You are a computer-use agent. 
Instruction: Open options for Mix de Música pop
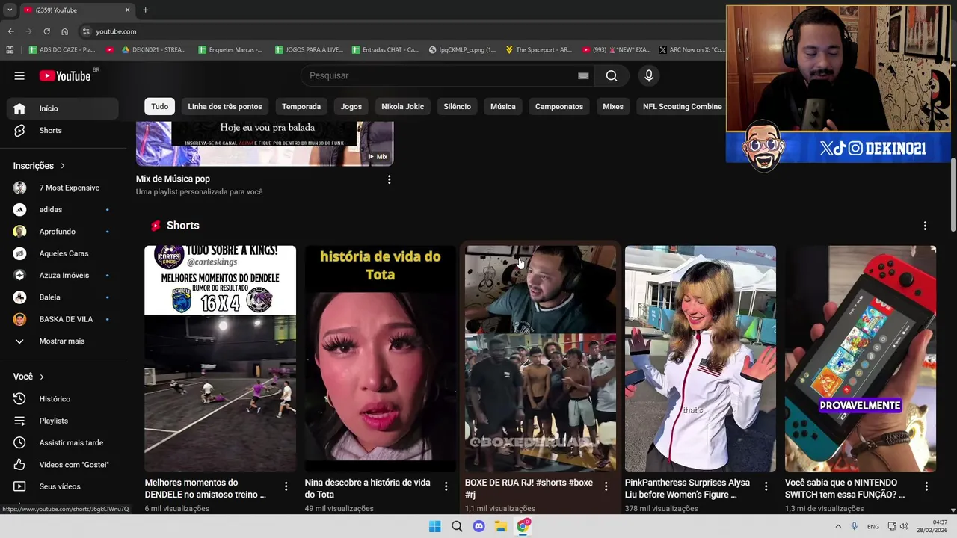[x=389, y=179]
